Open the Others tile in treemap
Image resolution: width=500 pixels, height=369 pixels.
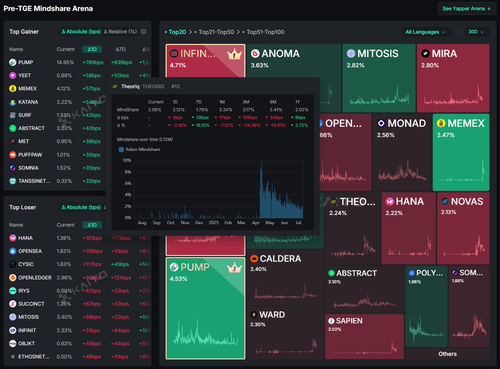(447, 354)
